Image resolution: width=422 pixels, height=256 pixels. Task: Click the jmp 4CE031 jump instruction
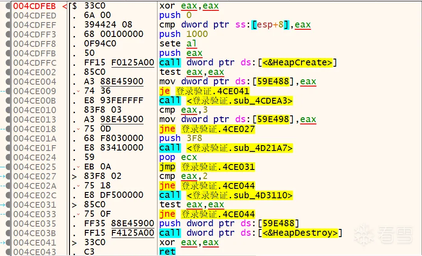(207, 167)
